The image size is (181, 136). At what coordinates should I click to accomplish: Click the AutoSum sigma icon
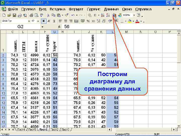point(95,15)
